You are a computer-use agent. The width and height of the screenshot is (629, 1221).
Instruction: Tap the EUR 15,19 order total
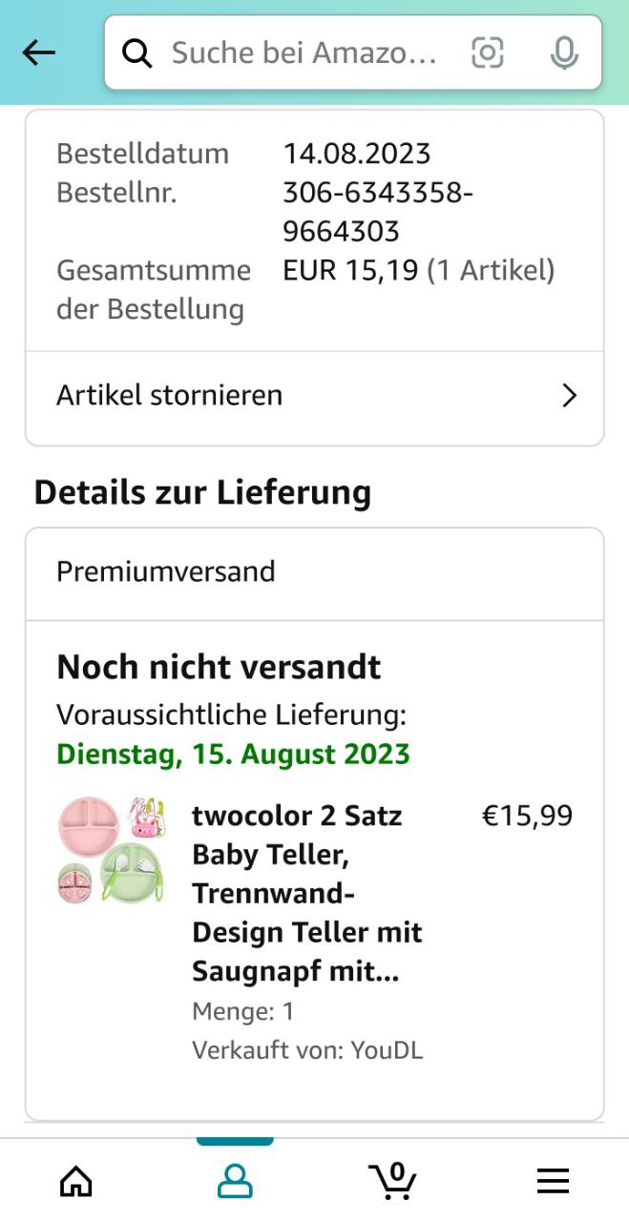coord(350,271)
